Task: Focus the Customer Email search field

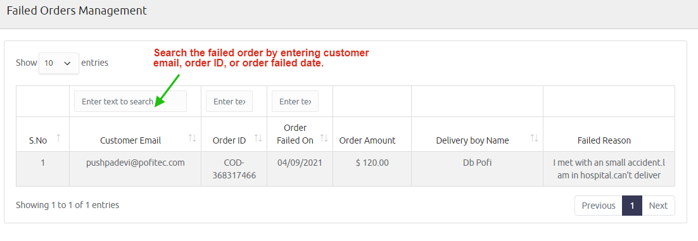Action: point(130,101)
